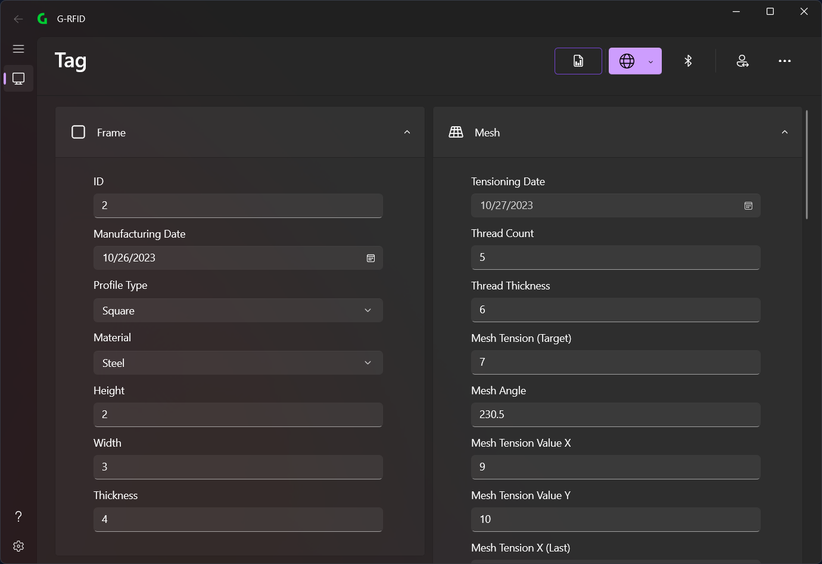Click the Mesh Tension Value Y field
This screenshot has height=564, width=822.
coord(616,519)
